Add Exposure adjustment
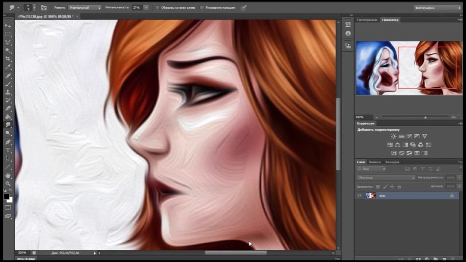This screenshot has height=262, width=466. pos(416,136)
